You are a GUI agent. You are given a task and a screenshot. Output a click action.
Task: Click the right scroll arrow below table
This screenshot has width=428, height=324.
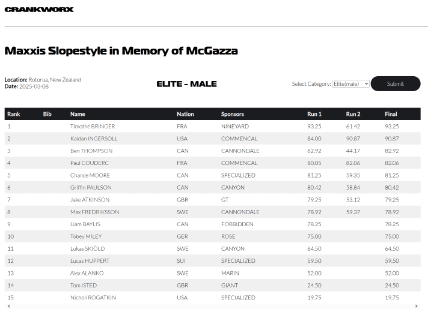[x=417, y=306]
